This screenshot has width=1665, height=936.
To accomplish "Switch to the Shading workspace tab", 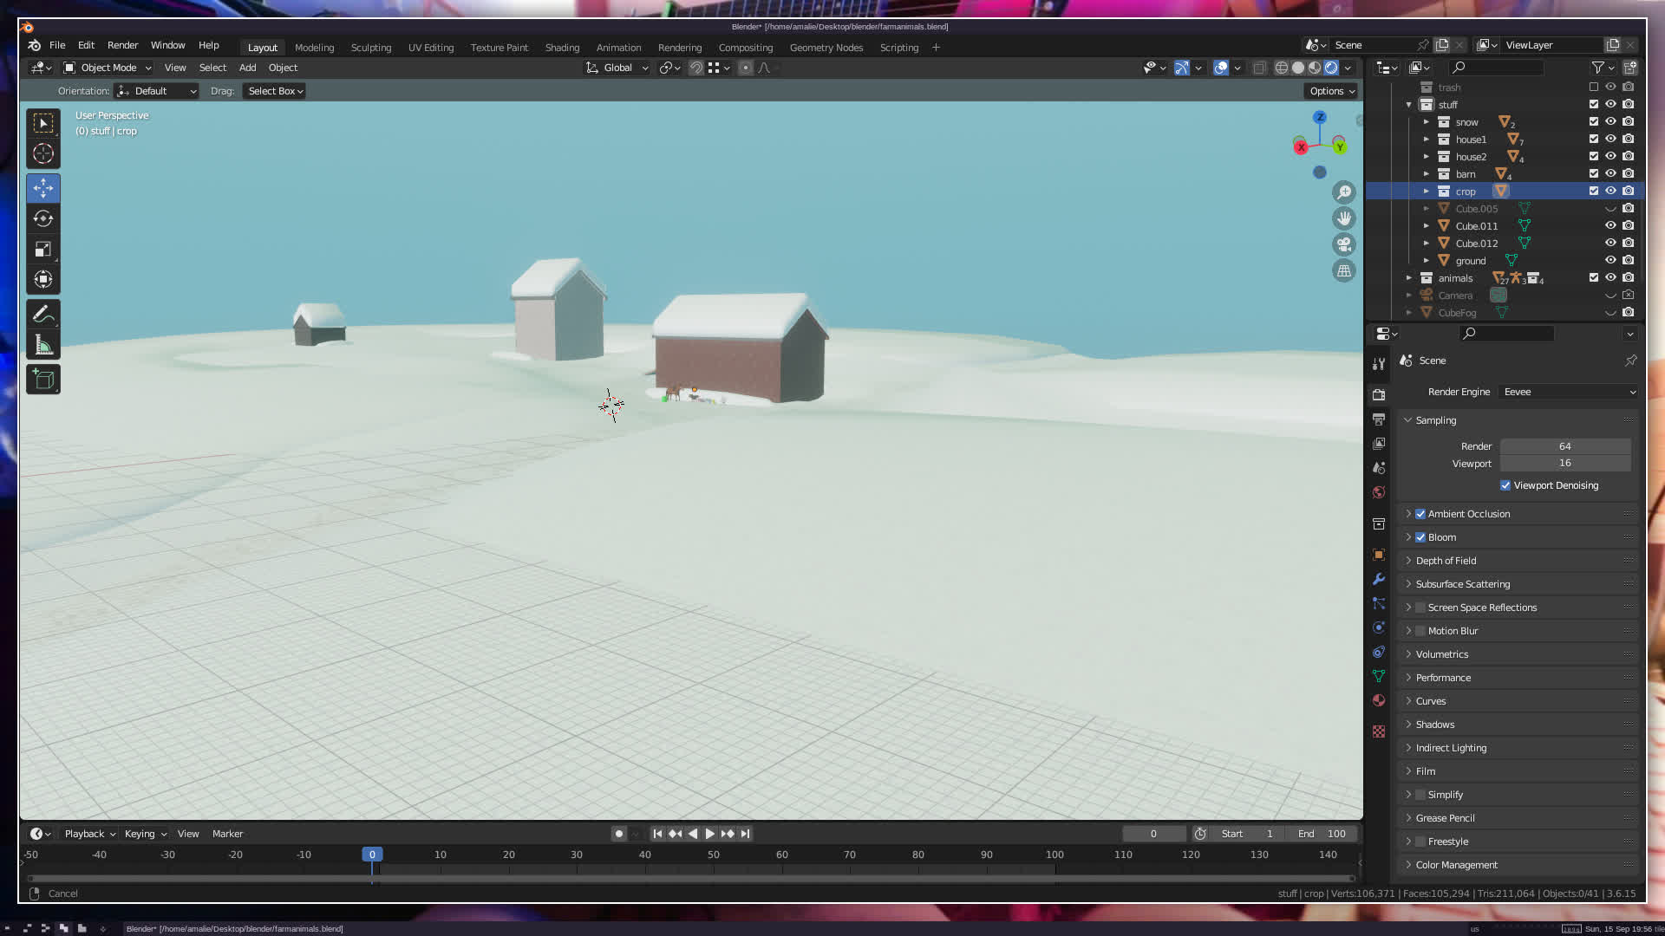I will 562,48.
